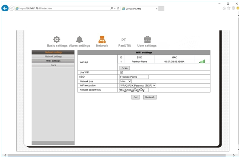Click the green signal strength bars
Image resolution: width=240 pixels, height=158 pixels.
[x=202, y=61]
